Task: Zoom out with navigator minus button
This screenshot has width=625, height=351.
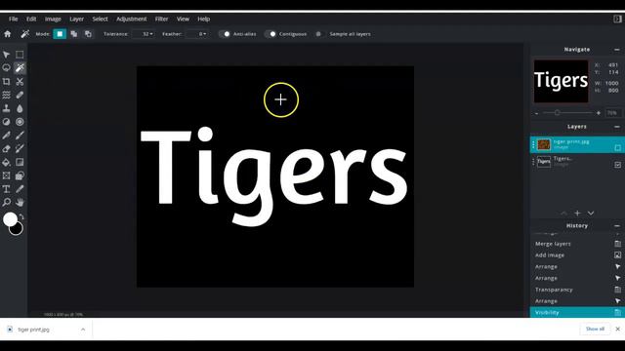Action: (536, 113)
